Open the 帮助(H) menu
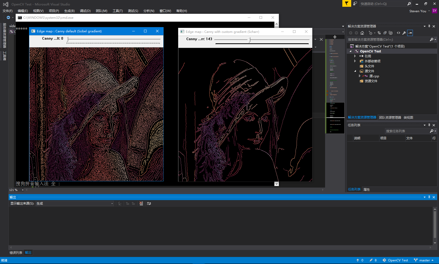439x264 pixels. click(182, 11)
